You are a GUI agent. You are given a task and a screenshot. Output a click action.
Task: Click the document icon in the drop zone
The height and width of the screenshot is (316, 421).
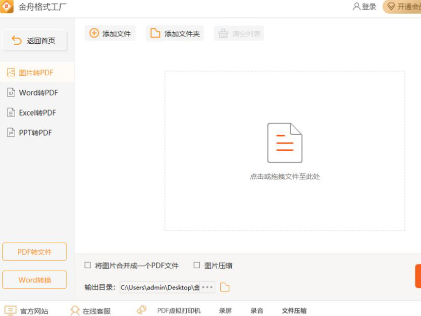click(x=285, y=143)
